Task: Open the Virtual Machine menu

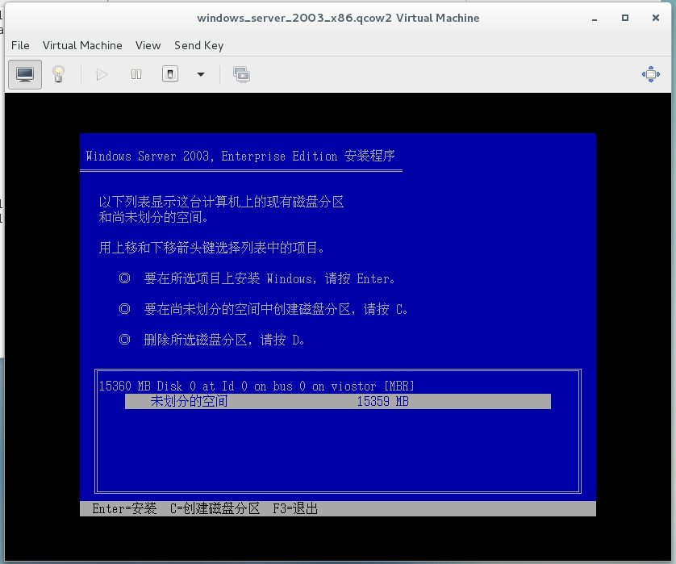Action: click(x=82, y=45)
